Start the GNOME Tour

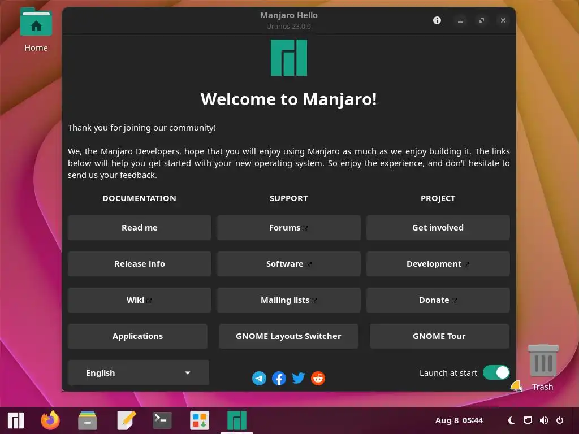pos(439,336)
